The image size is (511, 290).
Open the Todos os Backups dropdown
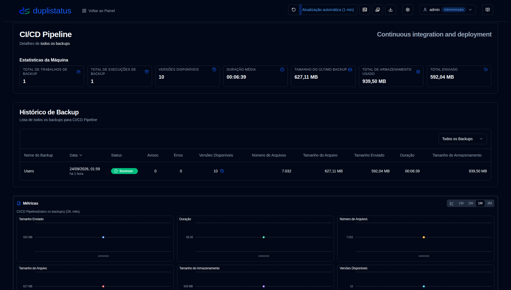[x=462, y=139]
